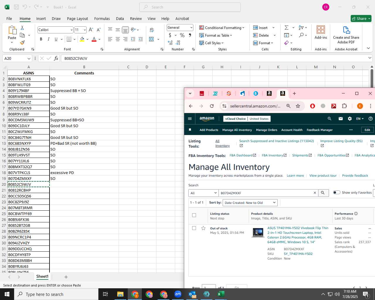Click the Format Painter brush icon

[x=22, y=42]
